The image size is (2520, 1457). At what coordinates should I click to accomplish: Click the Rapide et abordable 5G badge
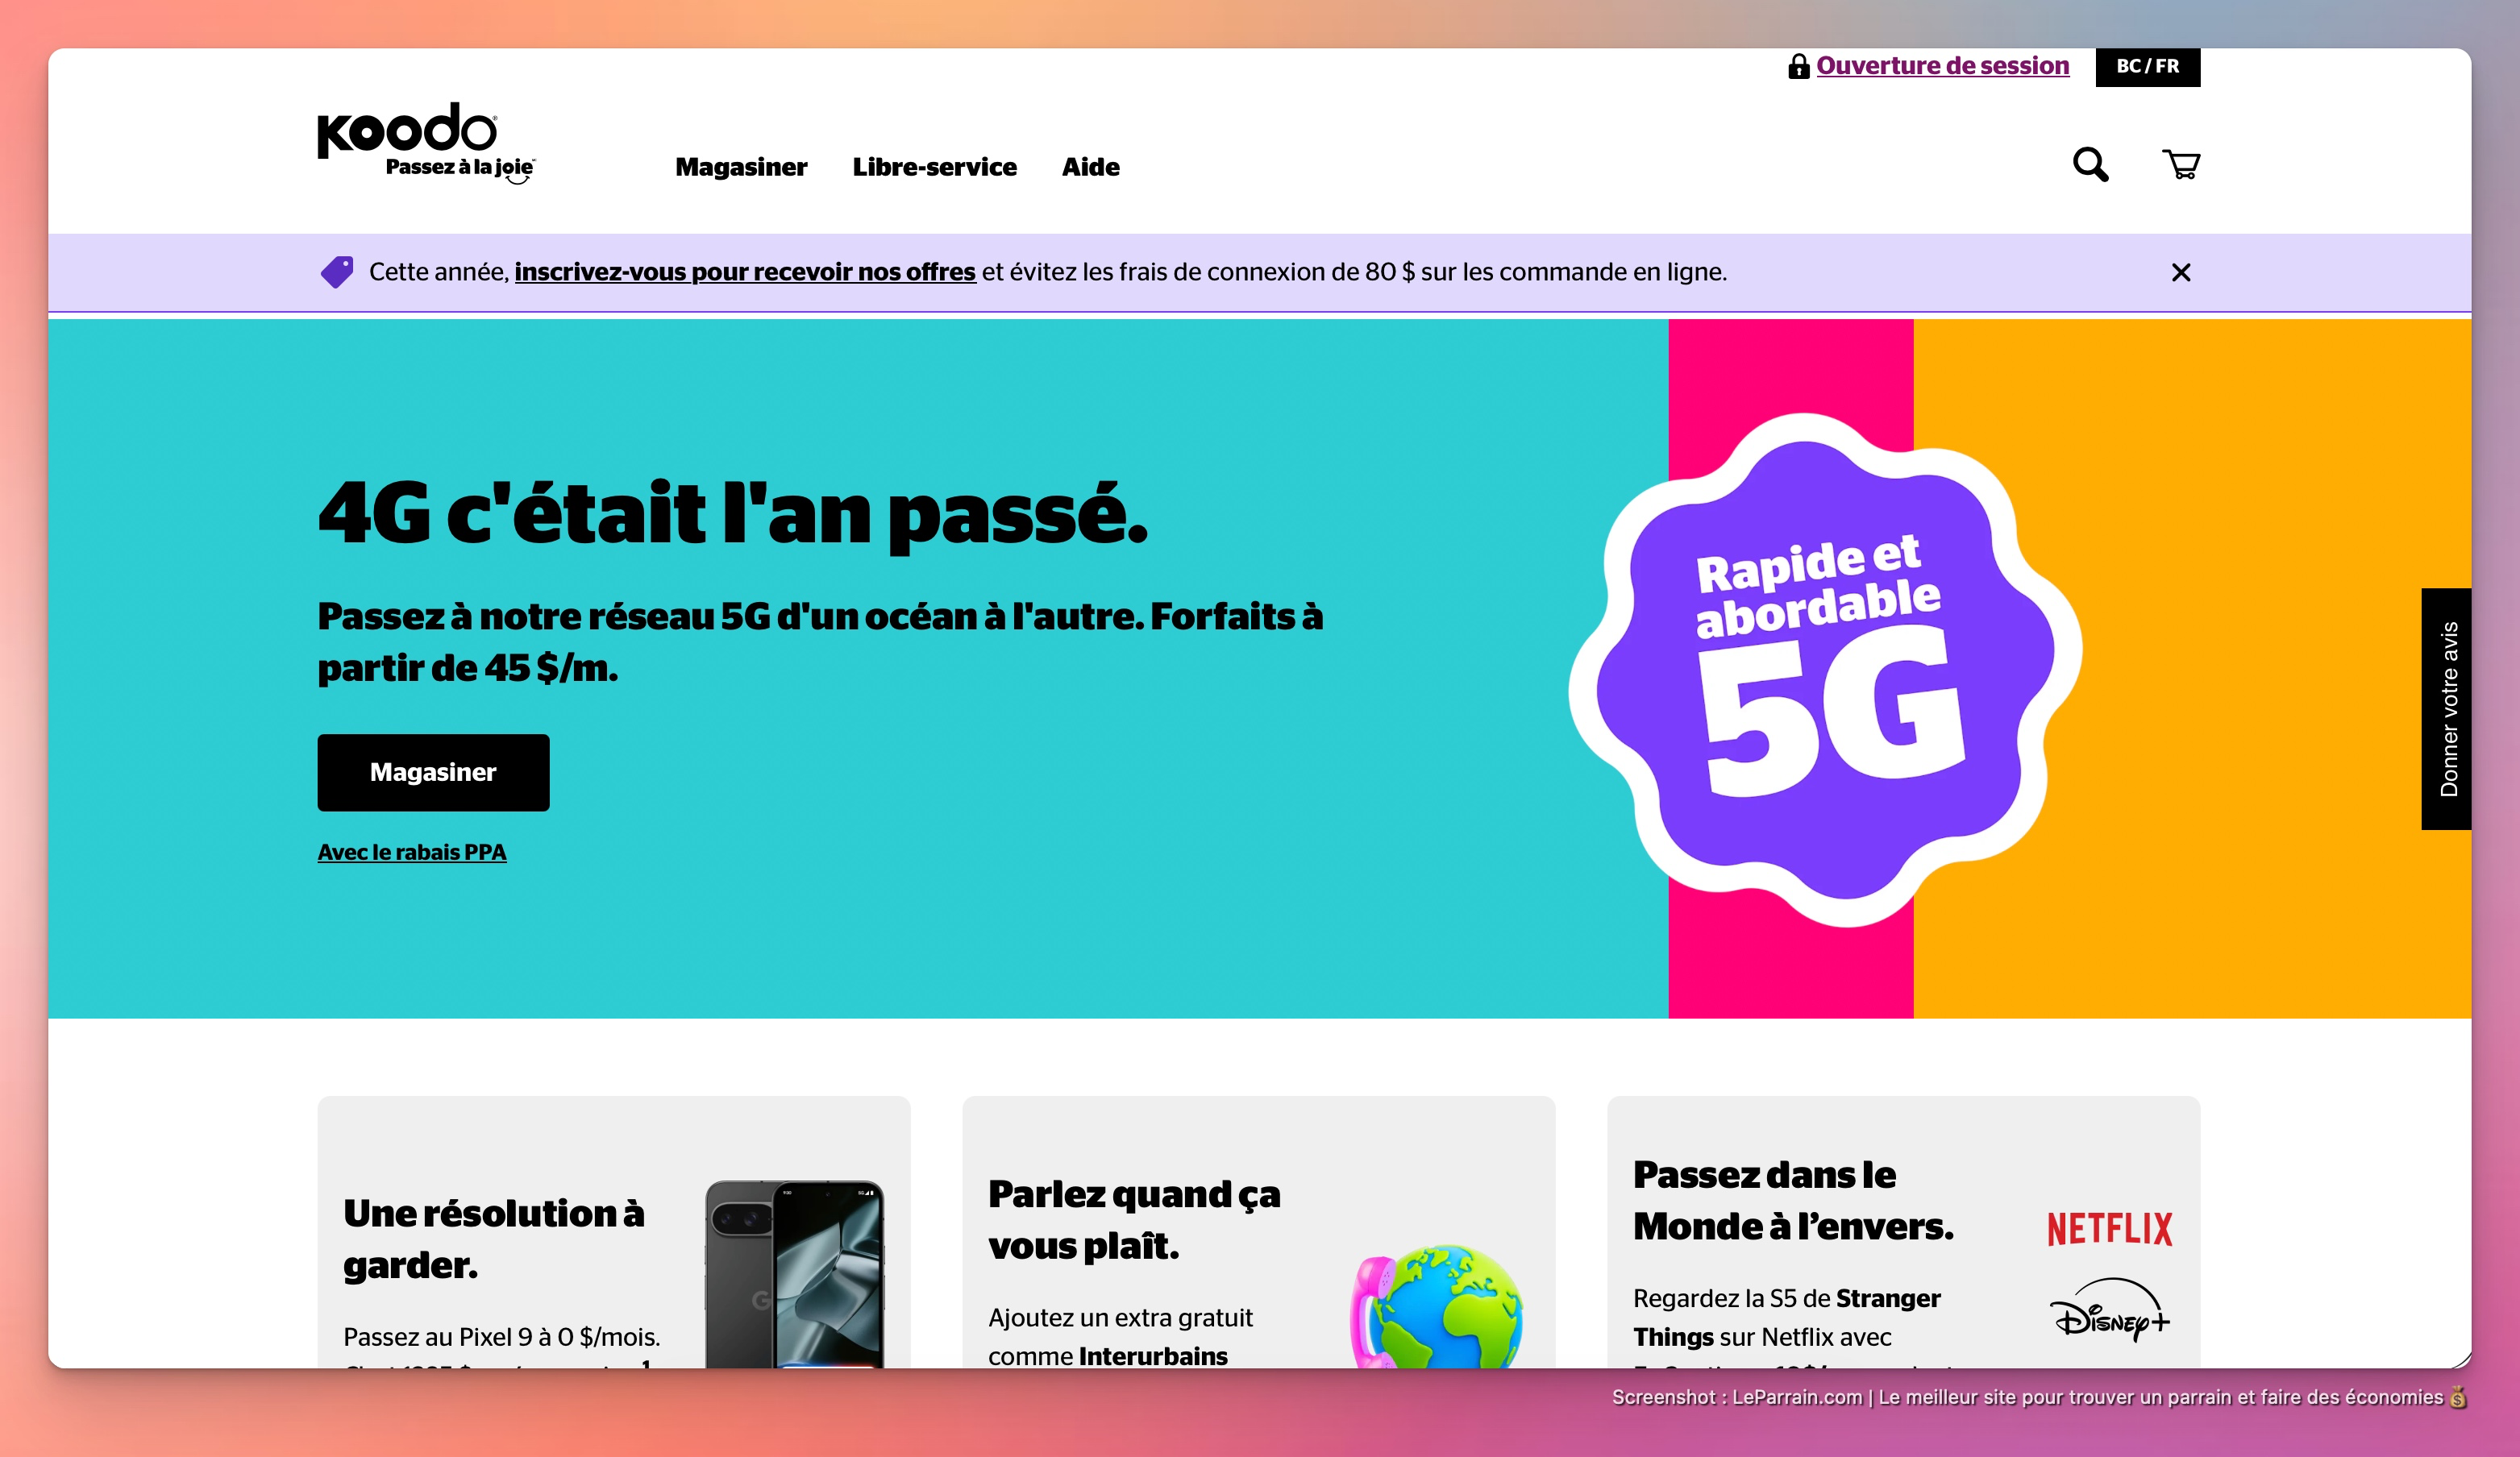click(1824, 670)
